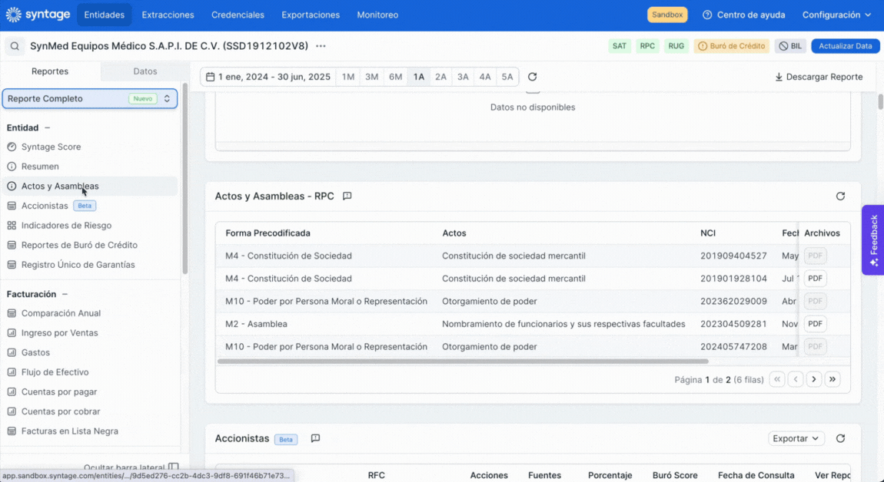The width and height of the screenshot is (884, 482).
Task: Select 3A time range
Action: [x=463, y=77]
